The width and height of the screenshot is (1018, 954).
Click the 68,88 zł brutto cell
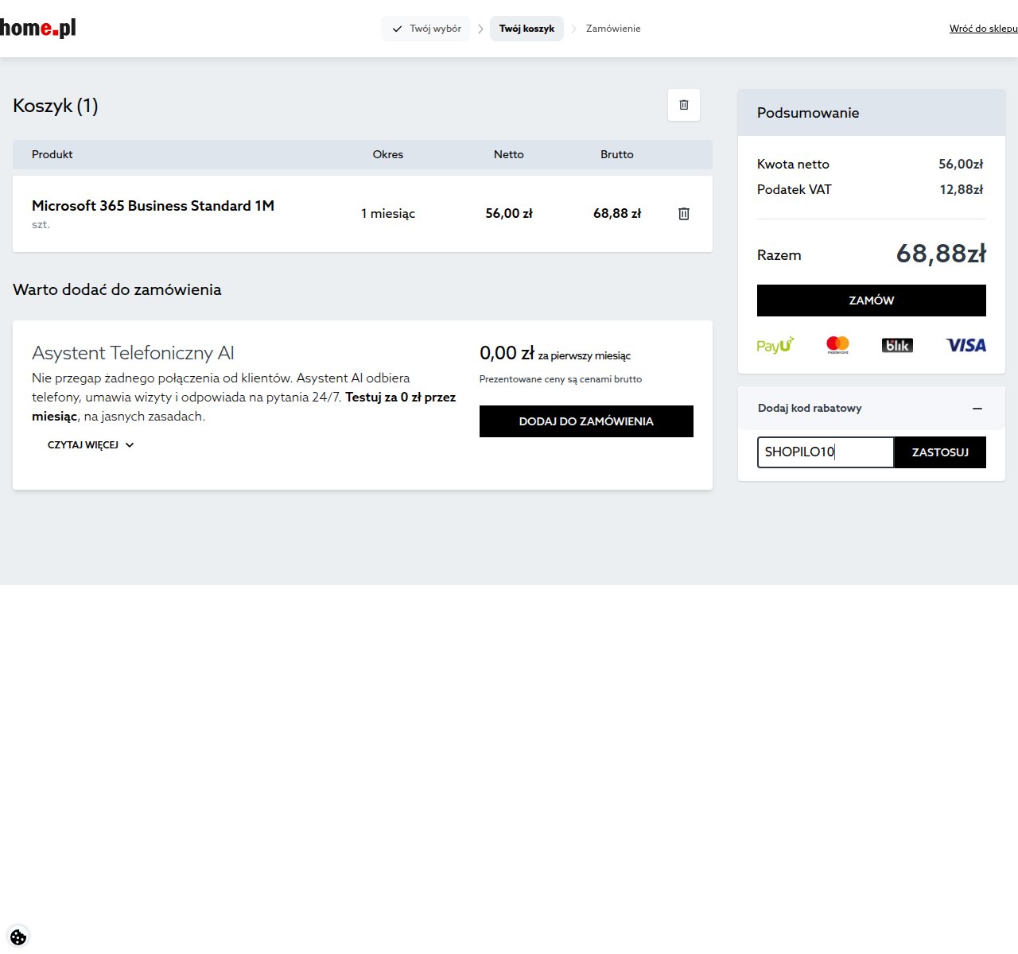(x=617, y=214)
